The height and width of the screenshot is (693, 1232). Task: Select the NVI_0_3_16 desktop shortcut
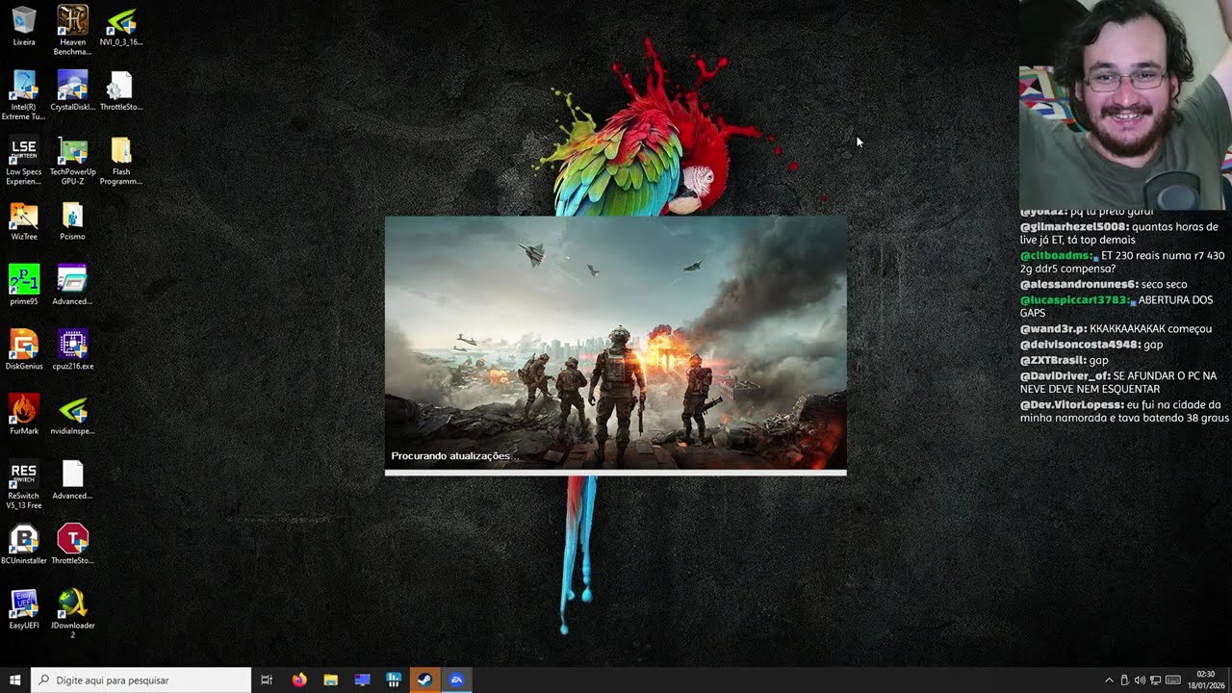point(120,27)
